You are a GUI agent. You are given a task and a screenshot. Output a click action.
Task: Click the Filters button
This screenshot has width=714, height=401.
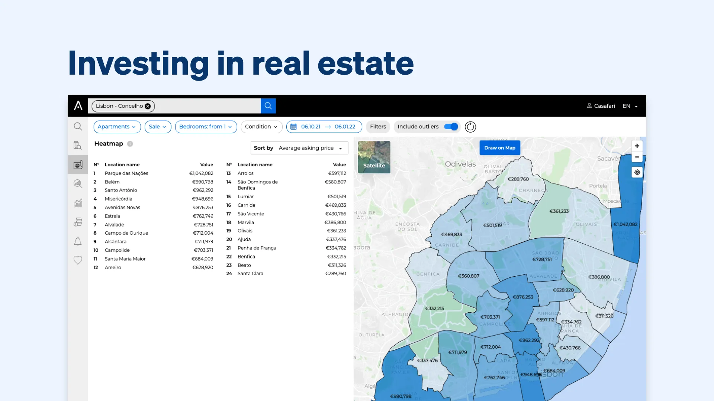click(378, 127)
